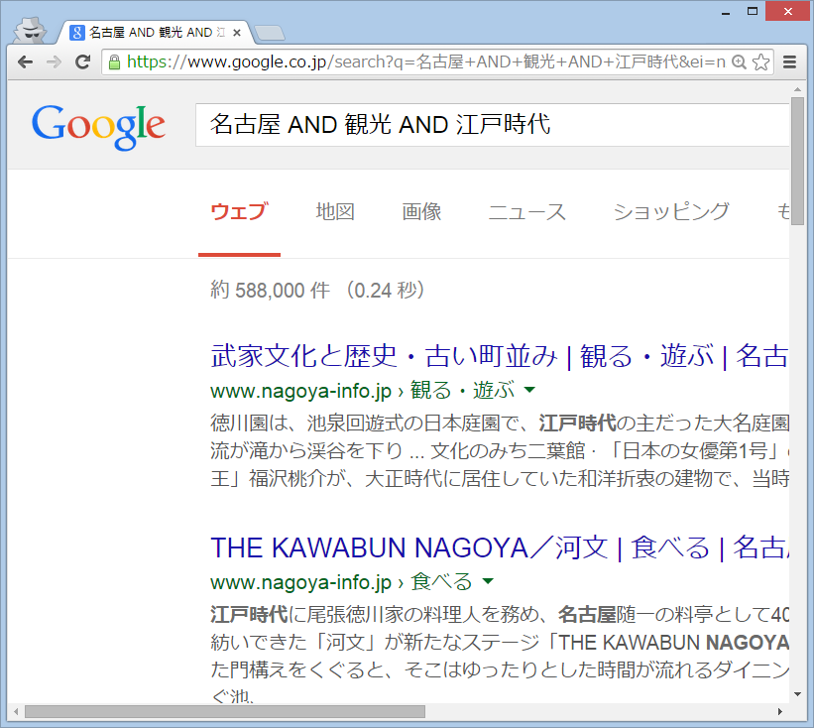Screen dimensions: 814x728
Task: Open THE KAWABUN NAGOYA result link
Action: [500, 547]
